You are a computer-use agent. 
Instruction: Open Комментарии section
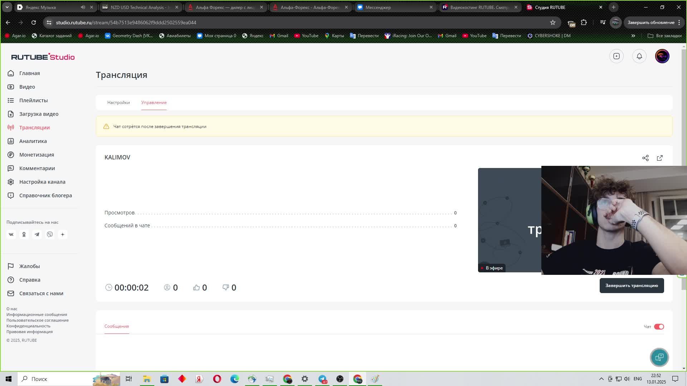(31, 168)
